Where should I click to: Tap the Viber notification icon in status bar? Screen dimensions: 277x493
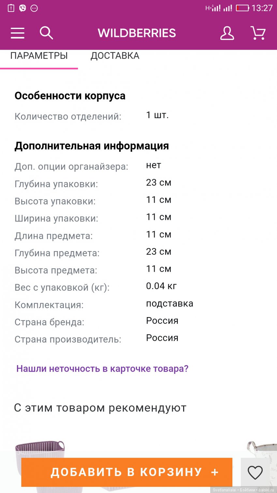point(22,8)
